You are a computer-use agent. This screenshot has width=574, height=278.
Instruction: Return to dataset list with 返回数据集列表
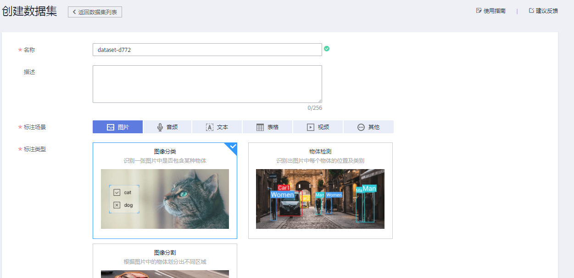(x=95, y=12)
